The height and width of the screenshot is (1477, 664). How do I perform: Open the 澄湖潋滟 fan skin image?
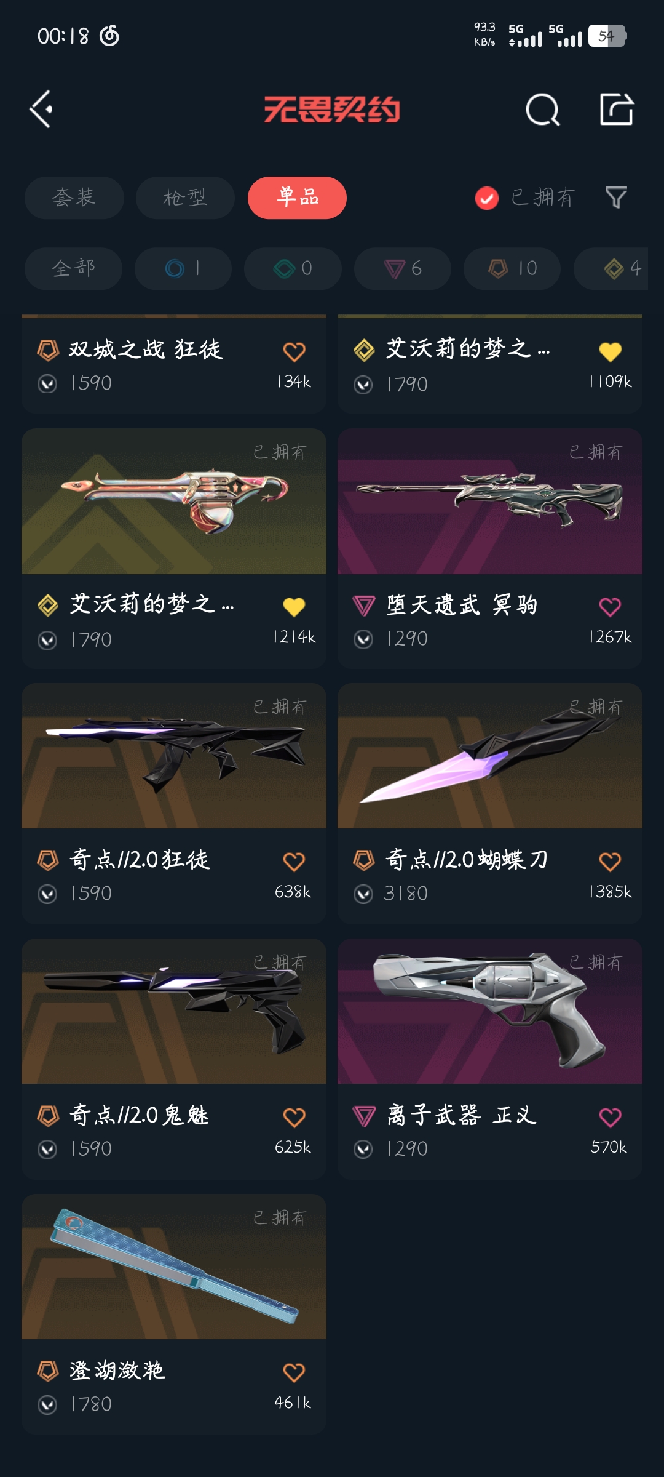(174, 1267)
